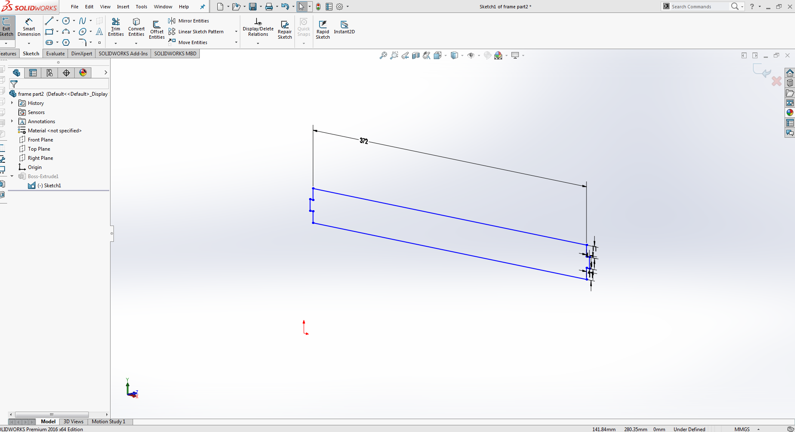795x432 pixels.
Task: Click the Convert Entities tool
Action: [136, 27]
